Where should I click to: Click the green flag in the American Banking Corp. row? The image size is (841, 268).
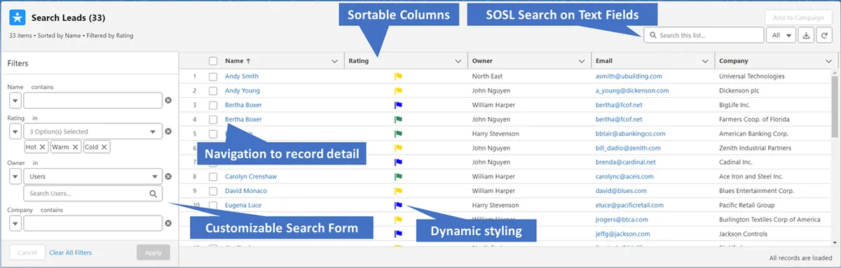click(x=398, y=134)
